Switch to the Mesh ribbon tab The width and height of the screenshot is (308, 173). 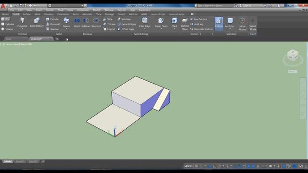(38, 14)
